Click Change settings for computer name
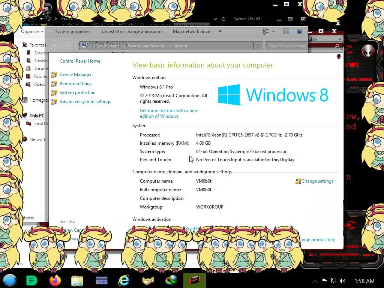The width and height of the screenshot is (384, 288). [317, 181]
